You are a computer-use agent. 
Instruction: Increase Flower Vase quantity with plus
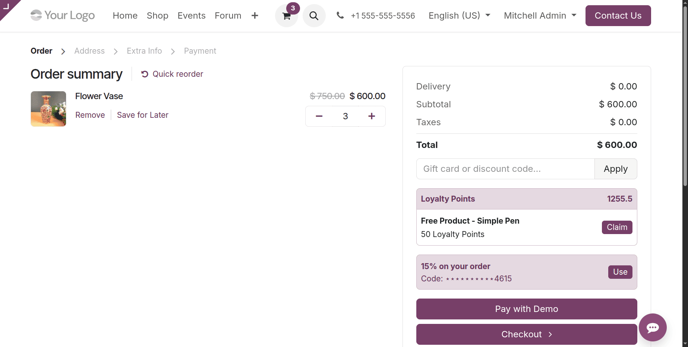pos(372,116)
